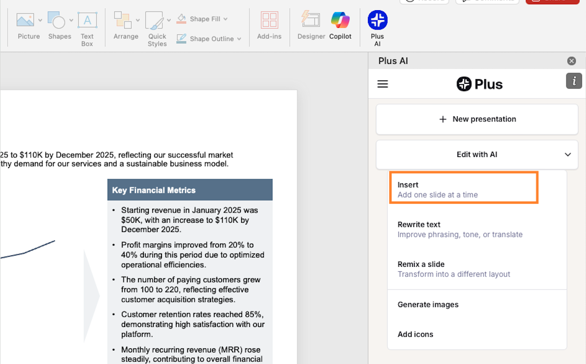The width and height of the screenshot is (586, 364).
Task: Open the Quick Styles dropdown arrow
Action: click(169, 20)
